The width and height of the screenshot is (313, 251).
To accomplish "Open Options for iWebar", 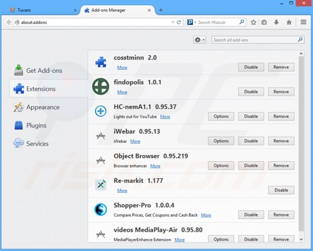I will [x=221, y=141].
